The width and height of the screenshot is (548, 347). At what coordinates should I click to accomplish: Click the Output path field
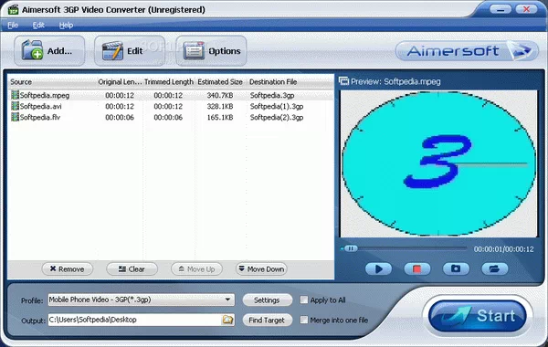coord(135,320)
